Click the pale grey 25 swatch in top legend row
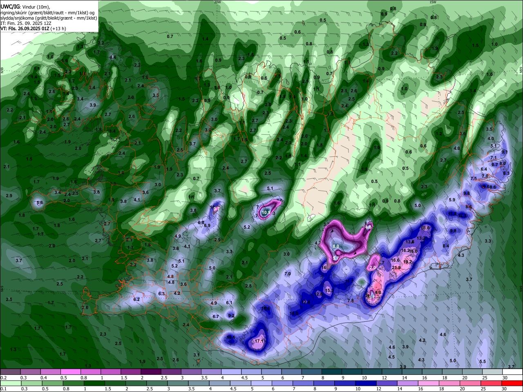523x392 pixels. (x=493, y=372)
